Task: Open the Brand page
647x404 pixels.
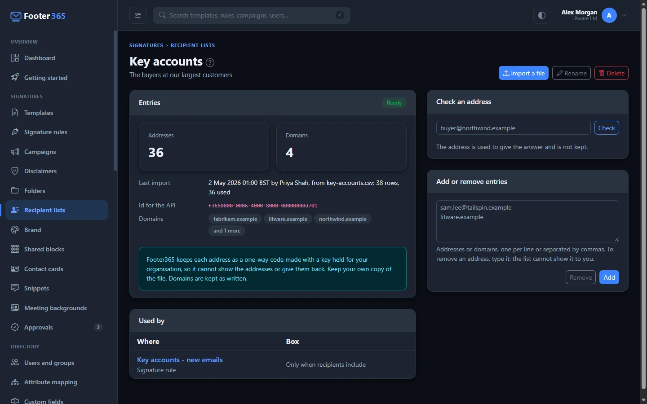Action: (x=57, y=230)
